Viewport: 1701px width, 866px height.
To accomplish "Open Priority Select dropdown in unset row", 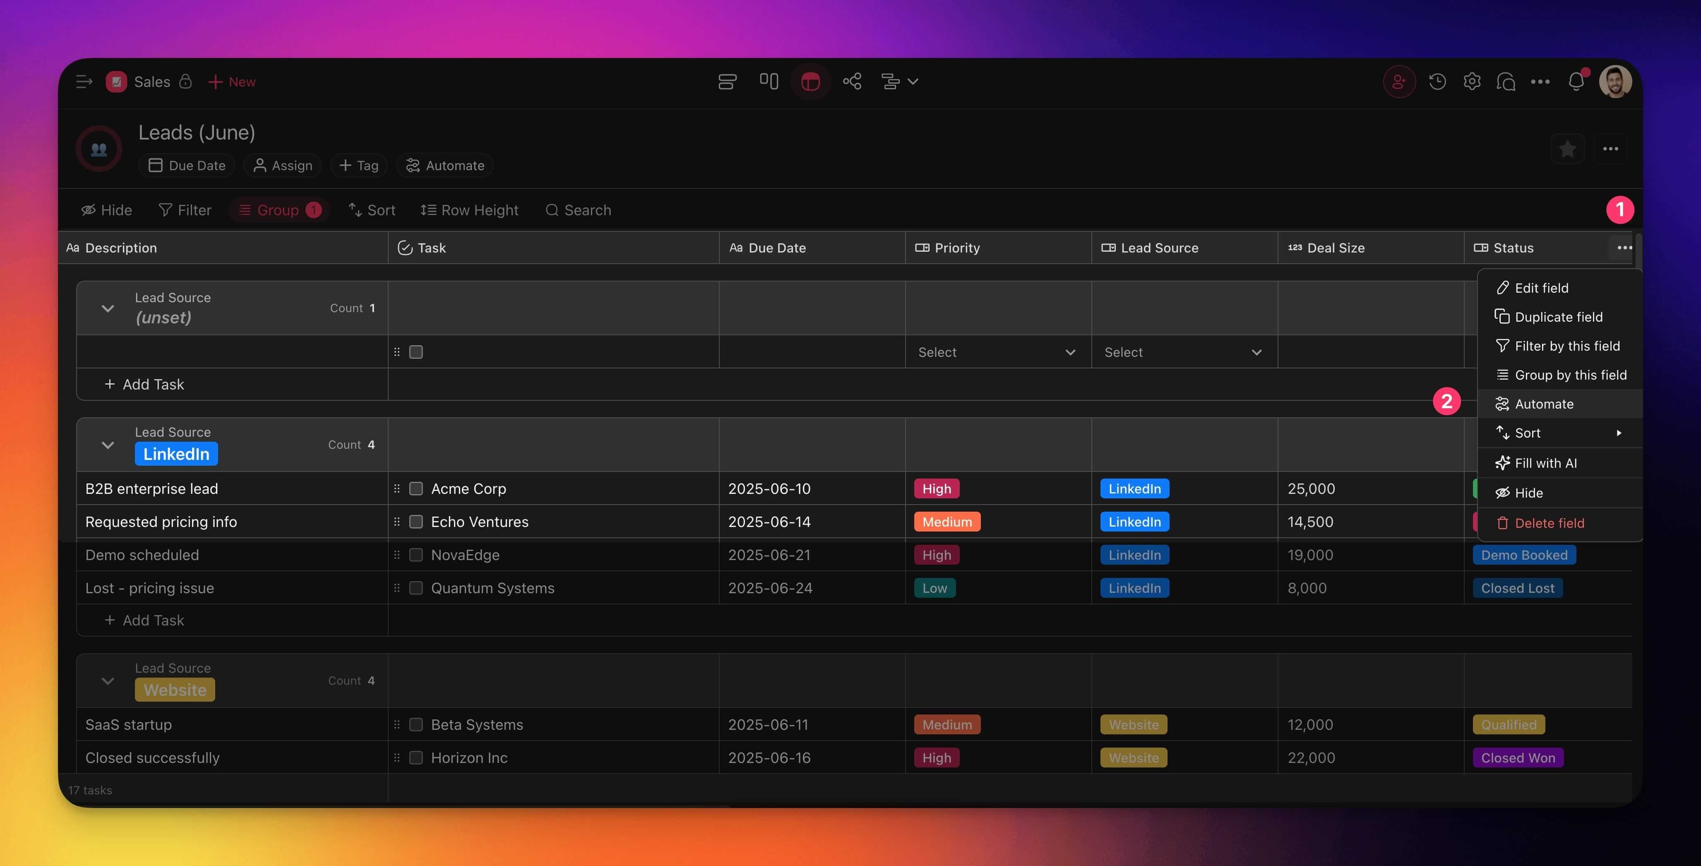I will coord(997,352).
